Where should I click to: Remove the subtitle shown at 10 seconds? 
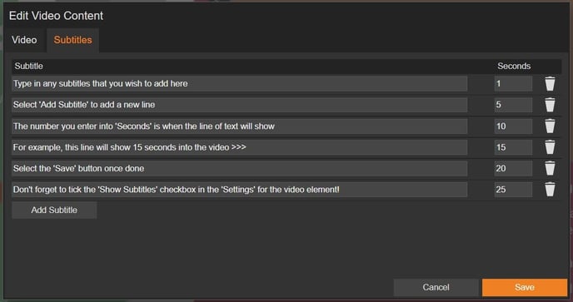coord(550,126)
